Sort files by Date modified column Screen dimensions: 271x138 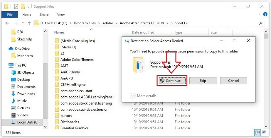144,32
